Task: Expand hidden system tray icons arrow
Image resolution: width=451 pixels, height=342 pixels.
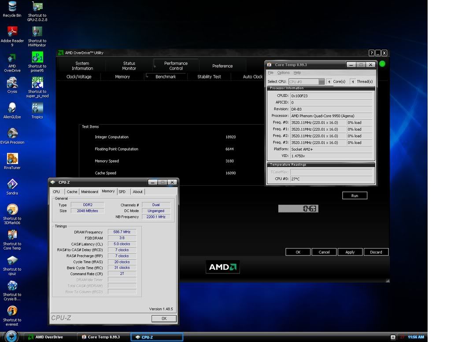Action: pyautogui.click(x=393, y=337)
